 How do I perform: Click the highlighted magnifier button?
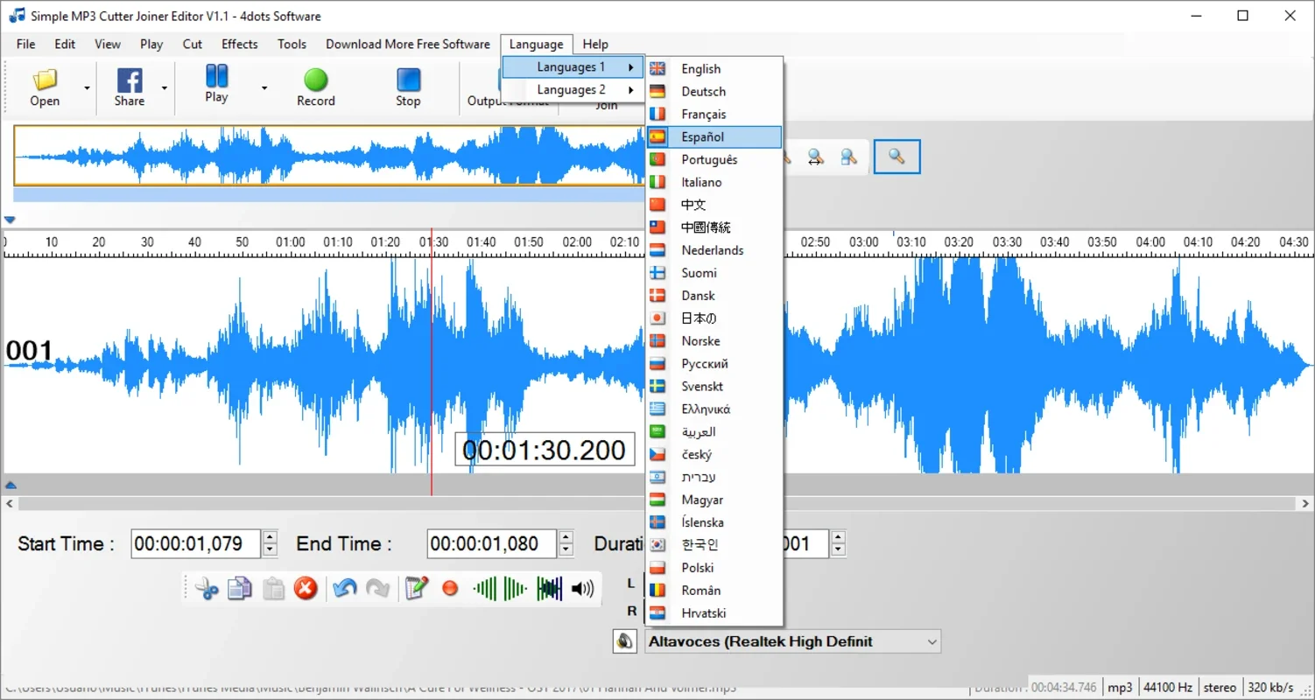tap(897, 157)
